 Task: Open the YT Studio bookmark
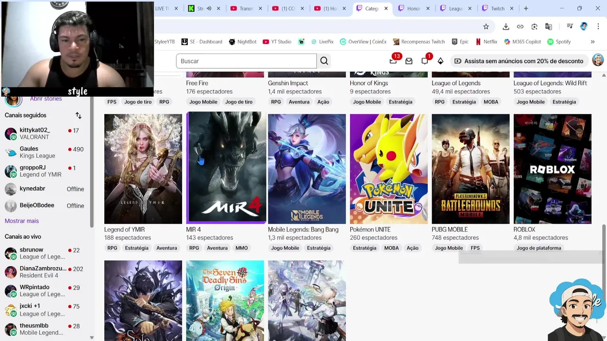click(277, 42)
